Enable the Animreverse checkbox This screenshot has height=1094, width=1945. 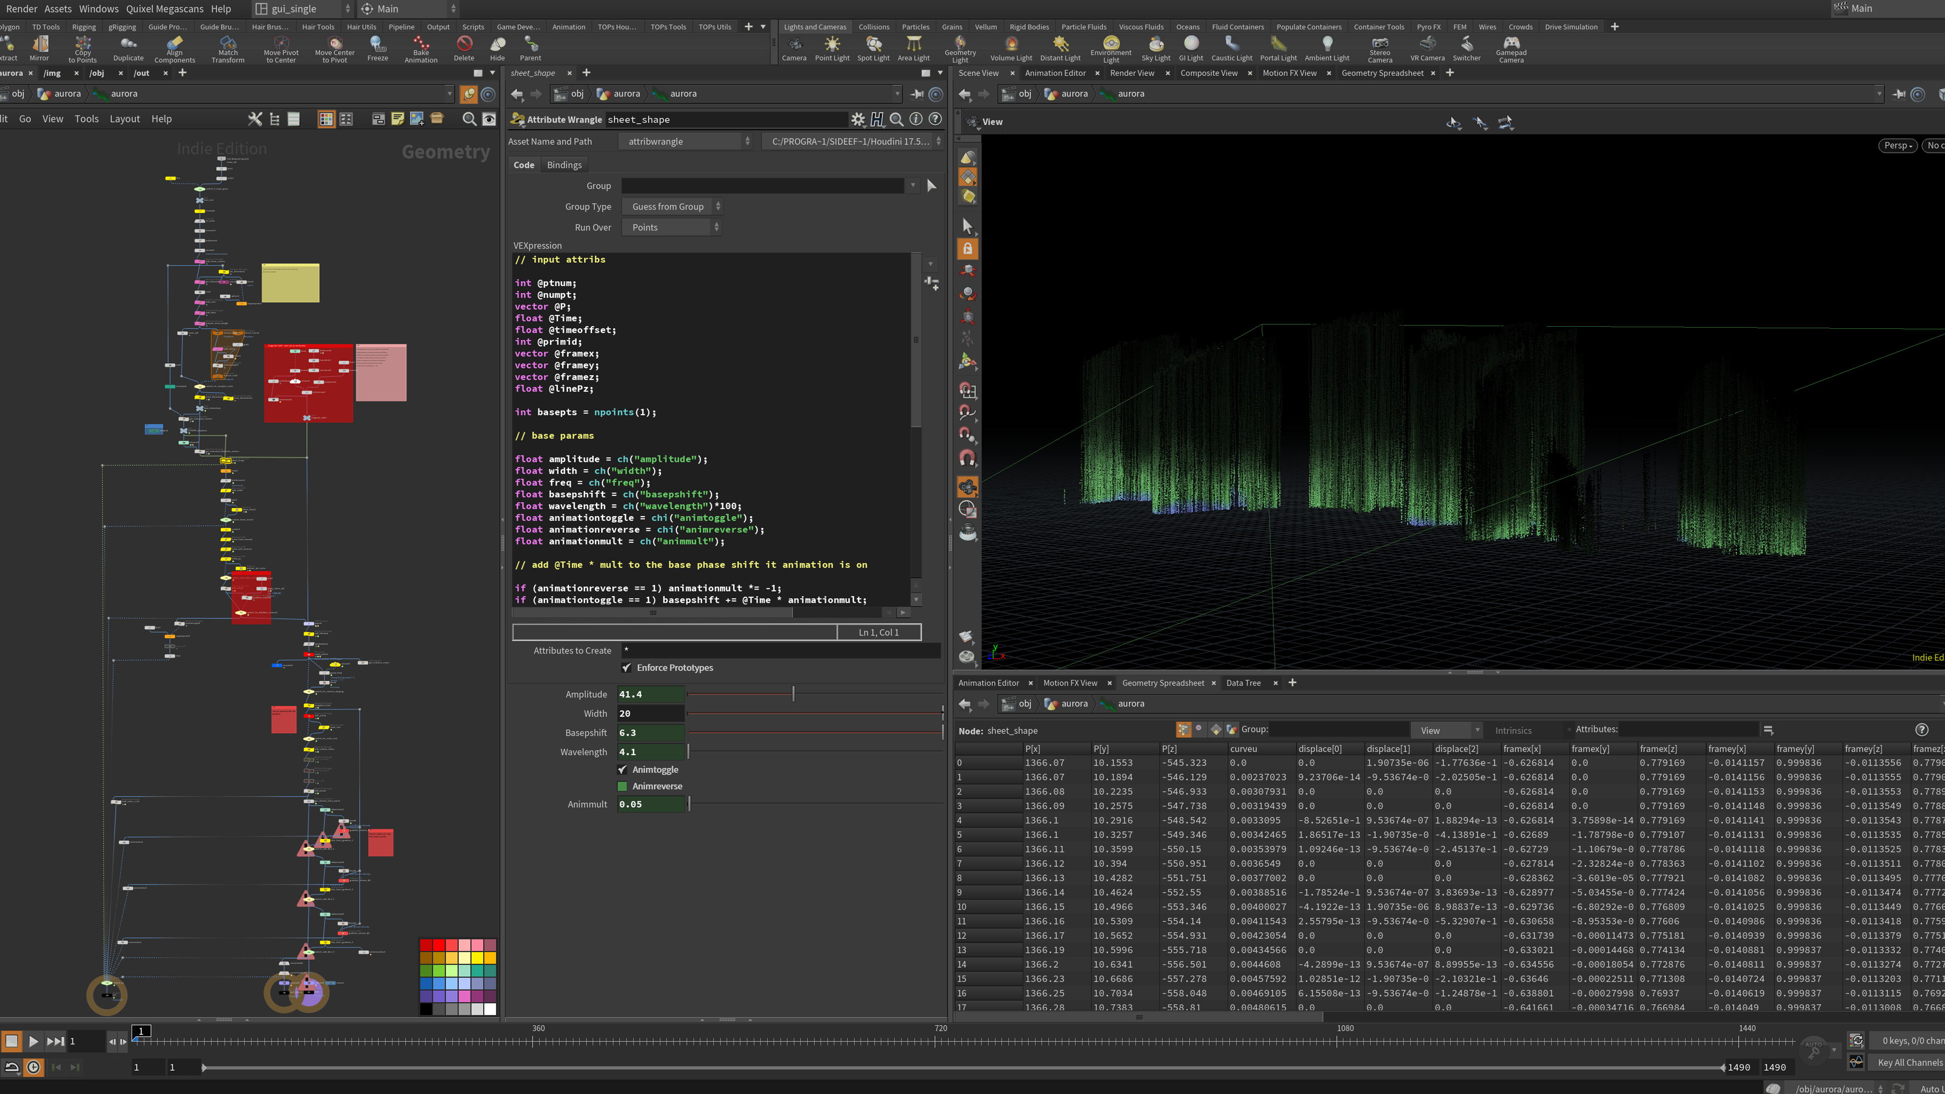622,786
